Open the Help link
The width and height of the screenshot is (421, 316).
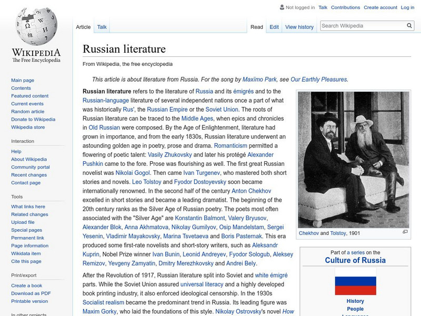pos(16,151)
